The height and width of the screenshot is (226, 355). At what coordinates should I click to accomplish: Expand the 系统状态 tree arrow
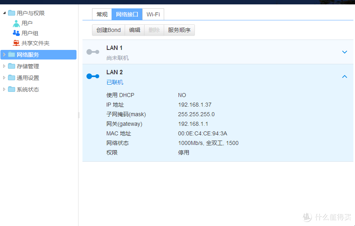click(x=4, y=89)
